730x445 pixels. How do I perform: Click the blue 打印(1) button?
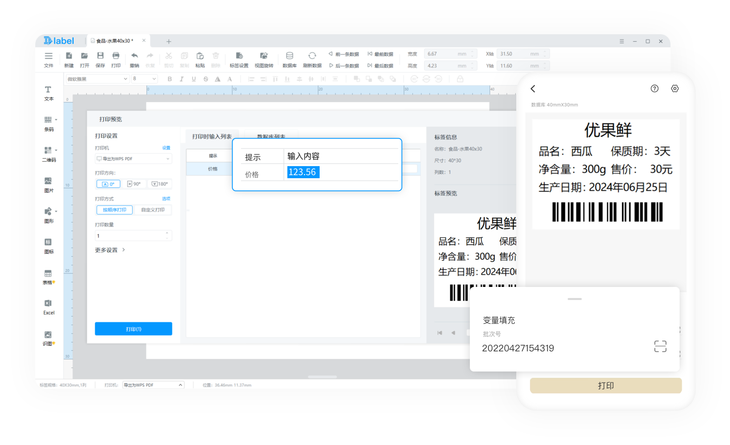[x=134, y=329]
